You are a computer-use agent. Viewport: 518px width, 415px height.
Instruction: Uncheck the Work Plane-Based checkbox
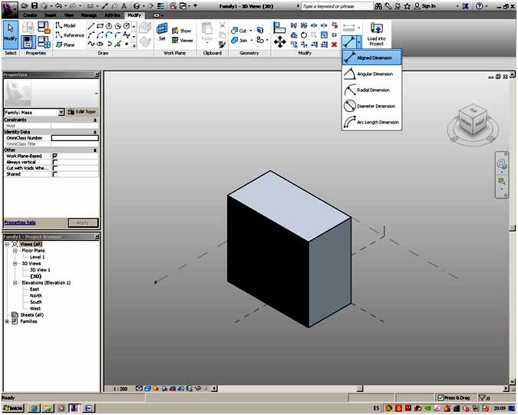click(x=55, y=156)
